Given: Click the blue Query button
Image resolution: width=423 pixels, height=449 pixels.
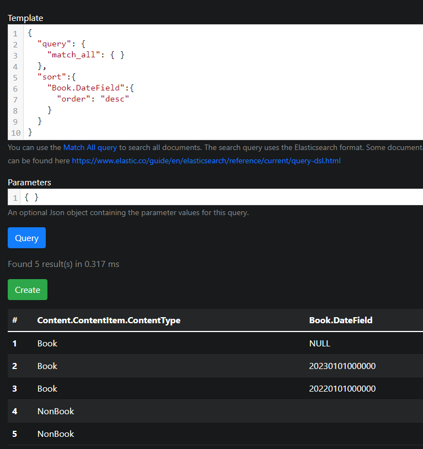Looking at the screenshot, I should click(26, 238).
